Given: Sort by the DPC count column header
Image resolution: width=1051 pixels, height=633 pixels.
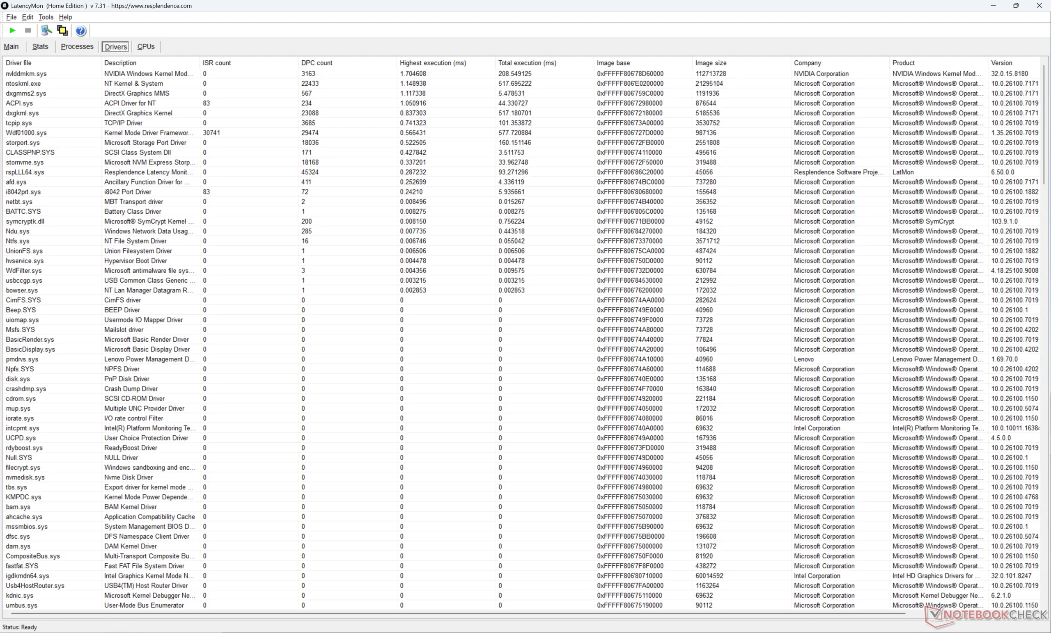Looking at the screenshot, I should pos(317,63).
